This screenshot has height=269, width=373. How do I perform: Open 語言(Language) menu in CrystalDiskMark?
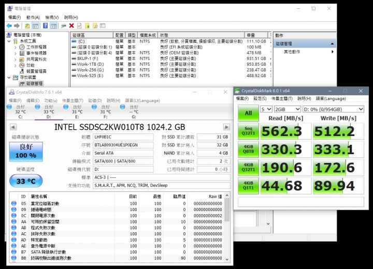pos(331,99)
